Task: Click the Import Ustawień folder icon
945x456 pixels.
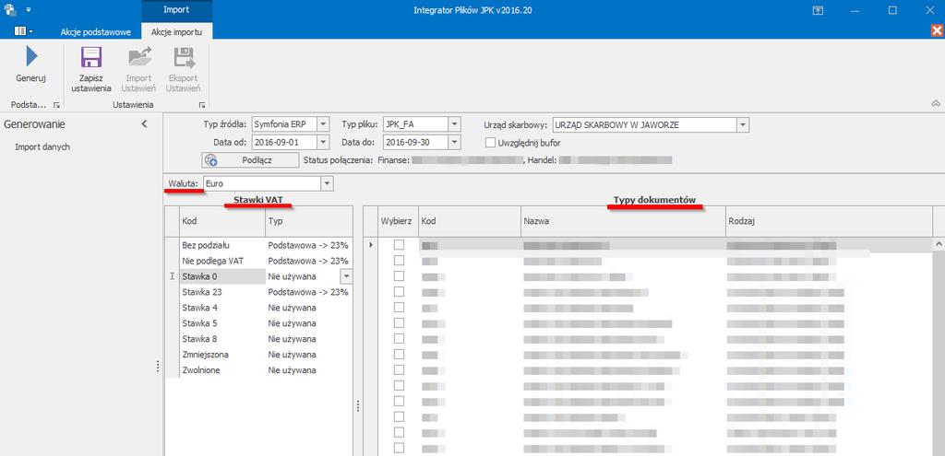Action: (x=140, y=57)
